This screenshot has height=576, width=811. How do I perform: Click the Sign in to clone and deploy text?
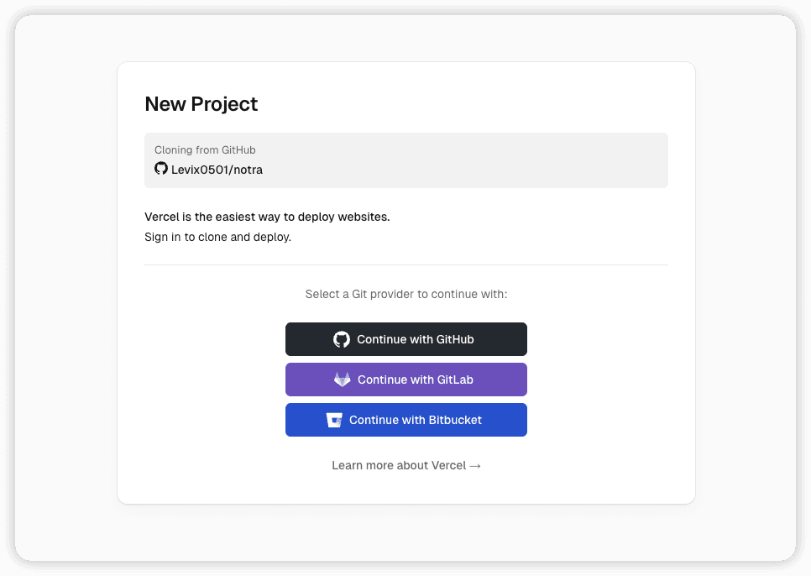tap(217, 237)
